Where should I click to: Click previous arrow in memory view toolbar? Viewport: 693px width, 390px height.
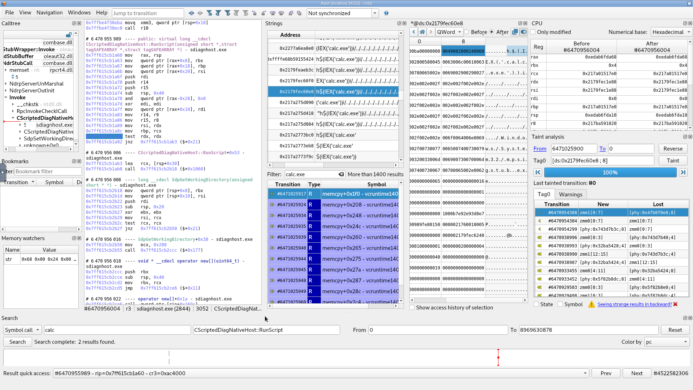(x=414, y=32)
